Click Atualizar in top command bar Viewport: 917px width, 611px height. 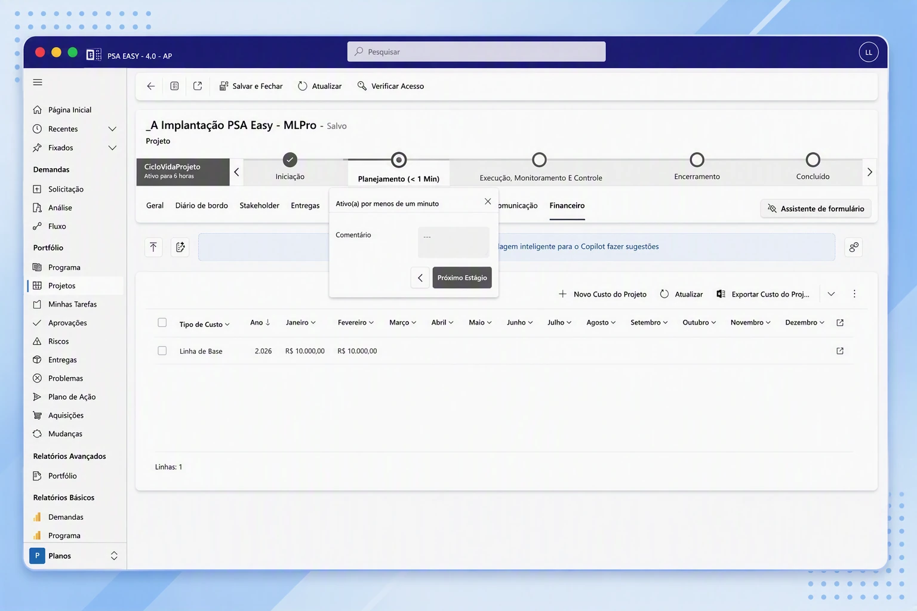coord(320,86)
